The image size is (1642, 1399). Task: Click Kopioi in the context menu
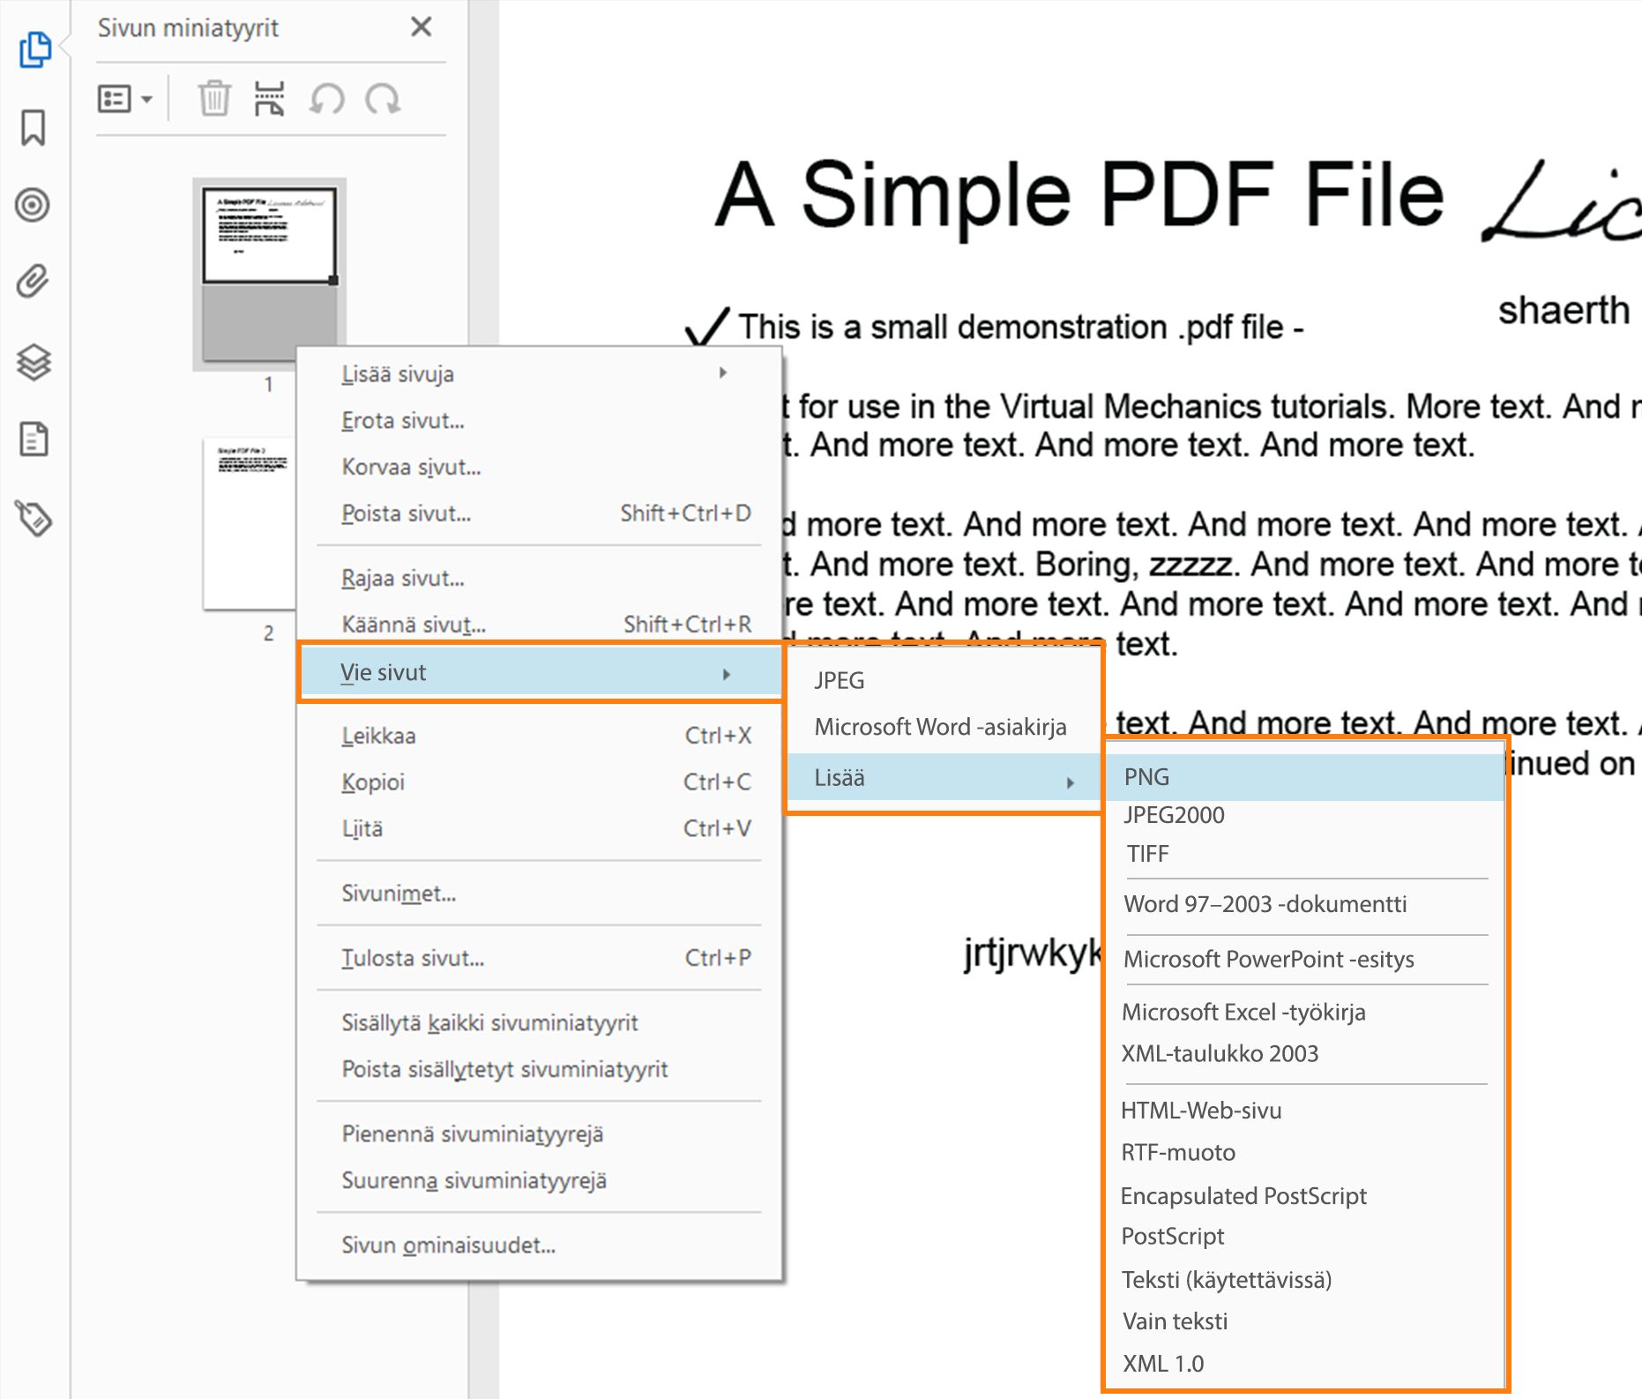[539, 782]
